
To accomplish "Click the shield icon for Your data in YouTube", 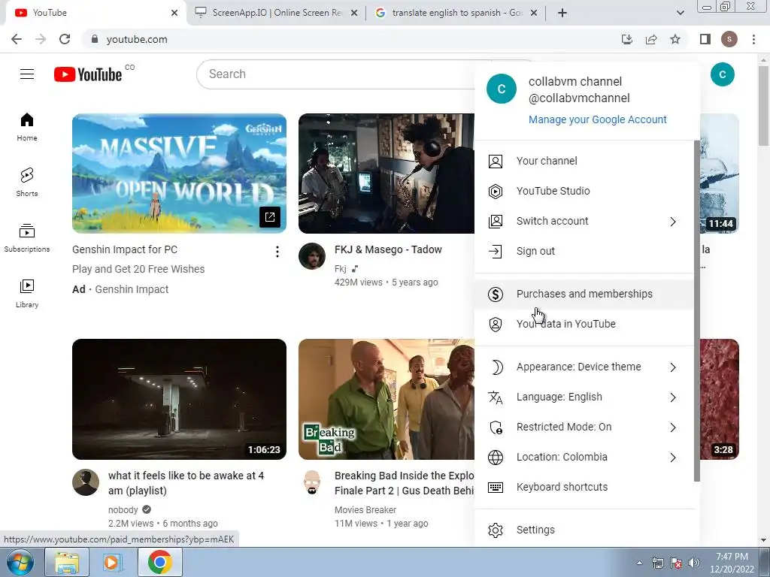I will click(496, 324).
